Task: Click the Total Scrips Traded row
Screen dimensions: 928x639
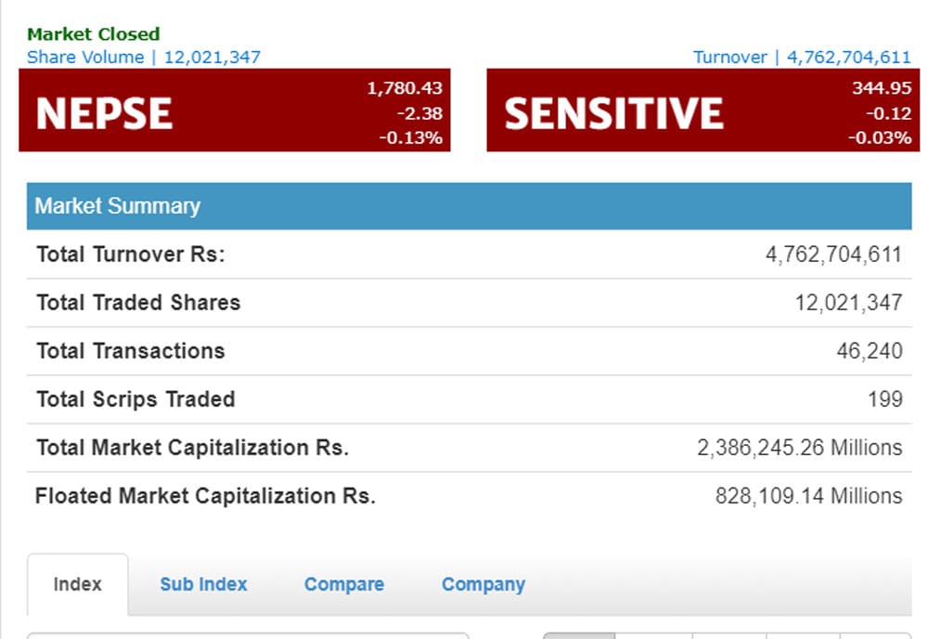Action: point(469,399)
